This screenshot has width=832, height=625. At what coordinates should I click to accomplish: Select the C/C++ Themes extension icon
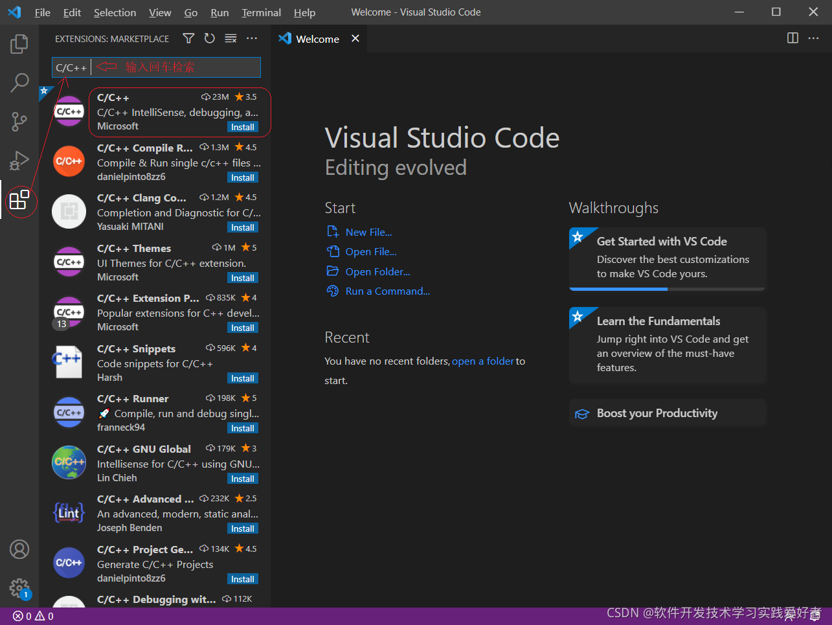coord(69,262)
